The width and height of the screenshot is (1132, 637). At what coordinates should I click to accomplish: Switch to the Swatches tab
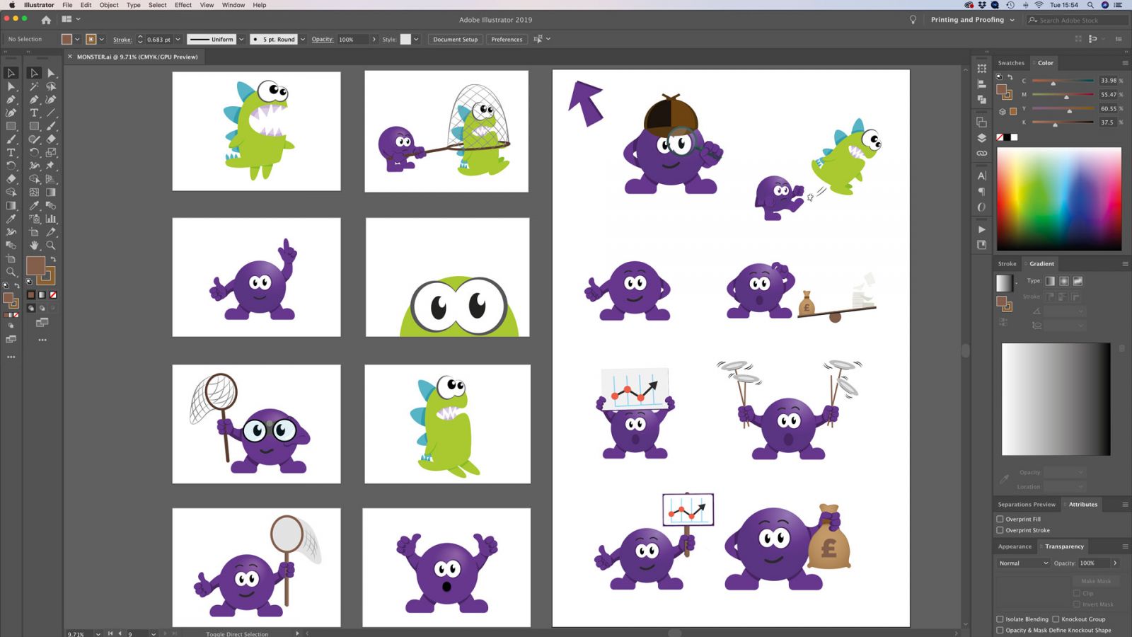click(1010, 63)
